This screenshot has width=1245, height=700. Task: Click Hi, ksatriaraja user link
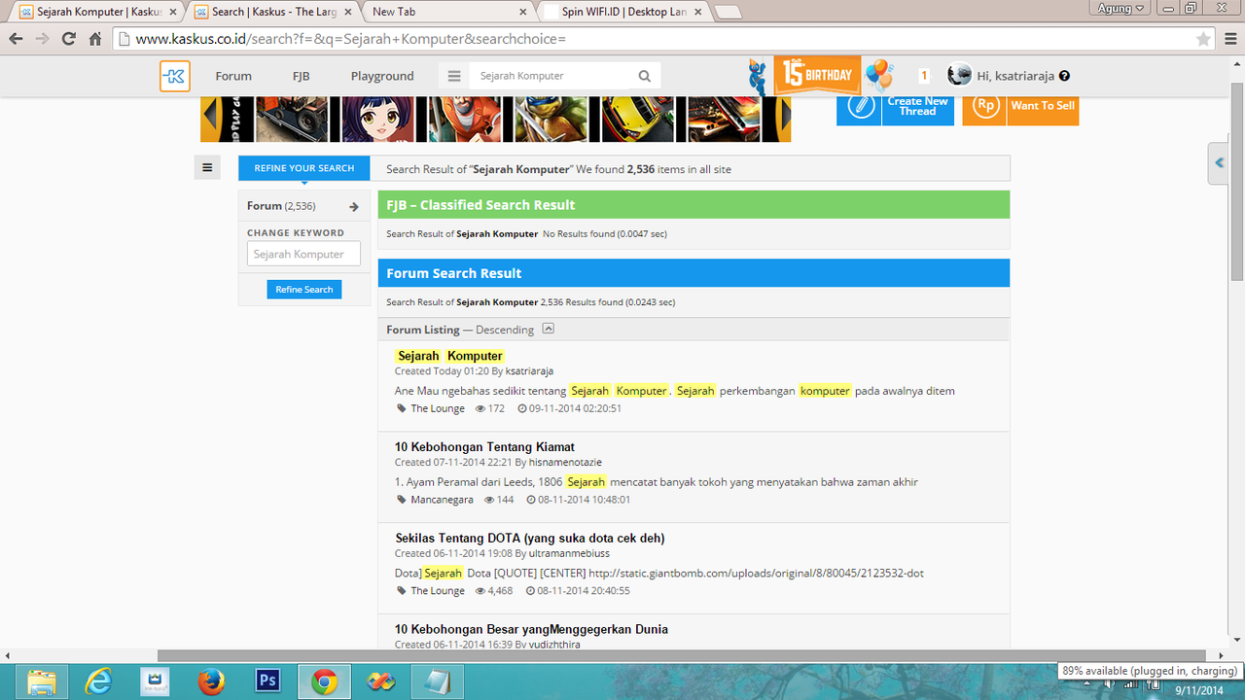1015,76
